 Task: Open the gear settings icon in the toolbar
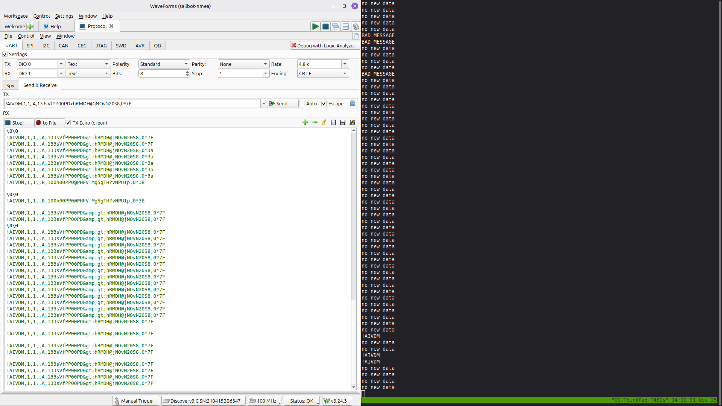tap(356, 26)
